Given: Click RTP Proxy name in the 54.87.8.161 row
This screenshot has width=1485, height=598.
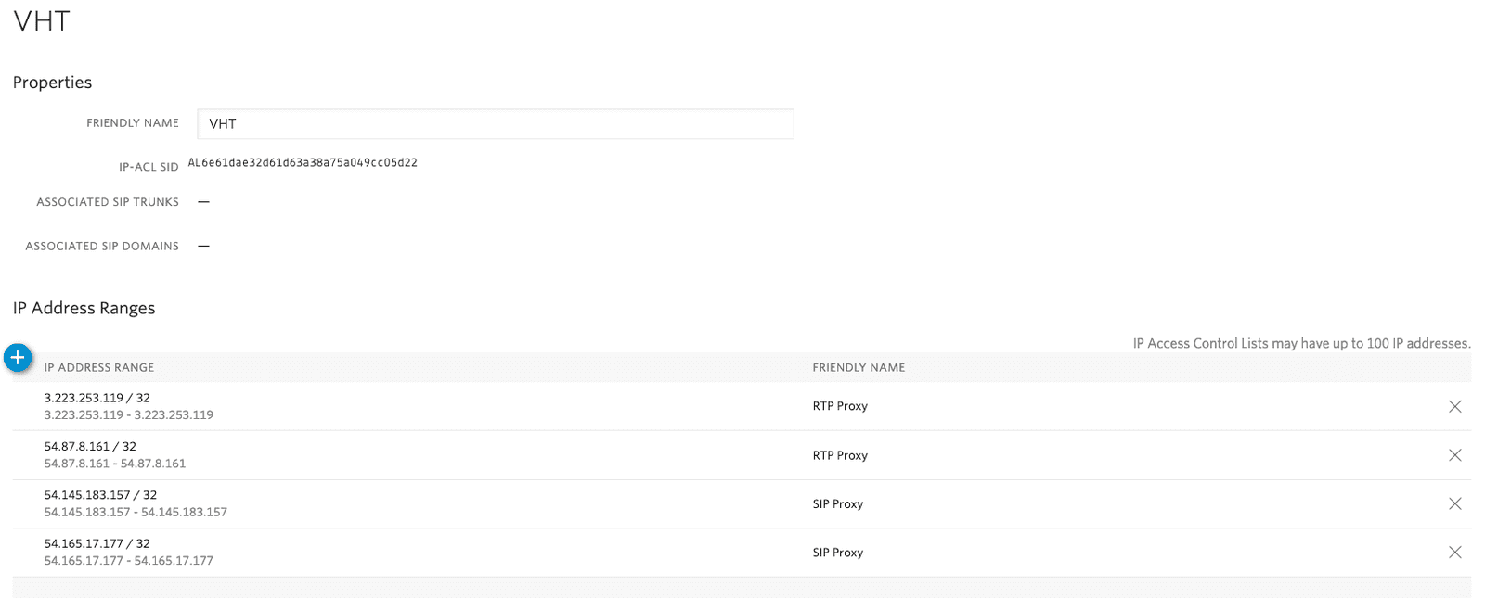Looking at the screenshot, I should 840,455.
